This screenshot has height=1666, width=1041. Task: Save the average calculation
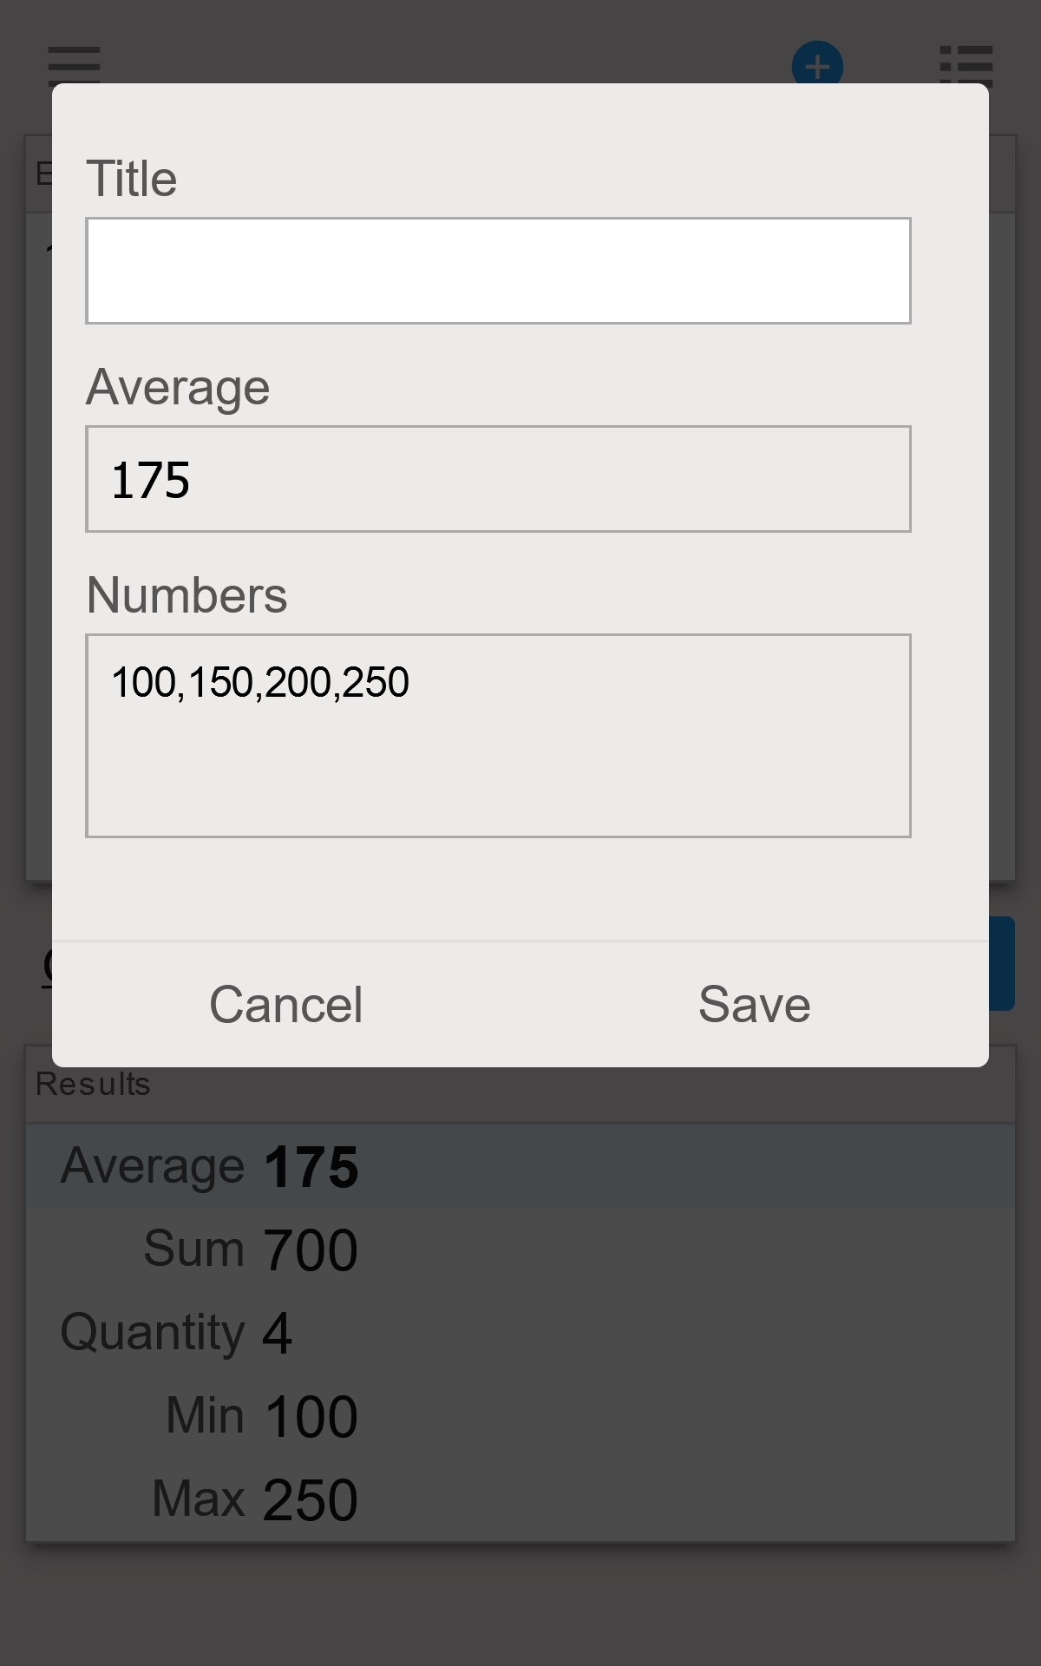click(755, 1005)
